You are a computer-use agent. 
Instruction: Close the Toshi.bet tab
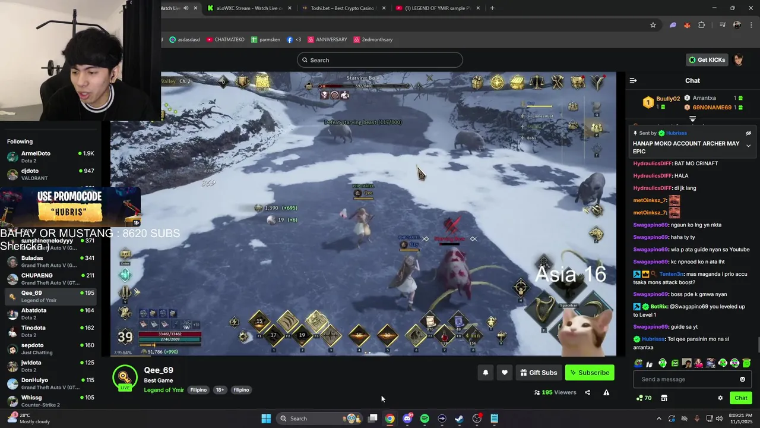[x=384, y=8]
